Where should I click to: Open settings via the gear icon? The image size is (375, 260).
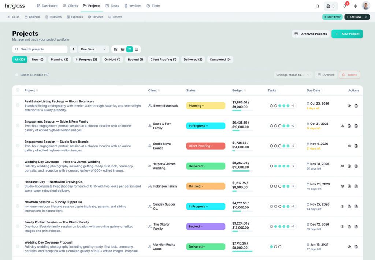pyautogui.click(x=356, y=6)
